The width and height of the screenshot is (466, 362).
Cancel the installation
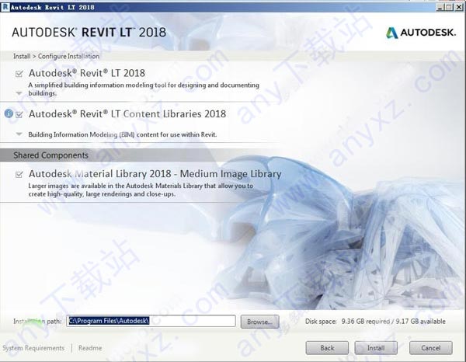click(431, 348)
